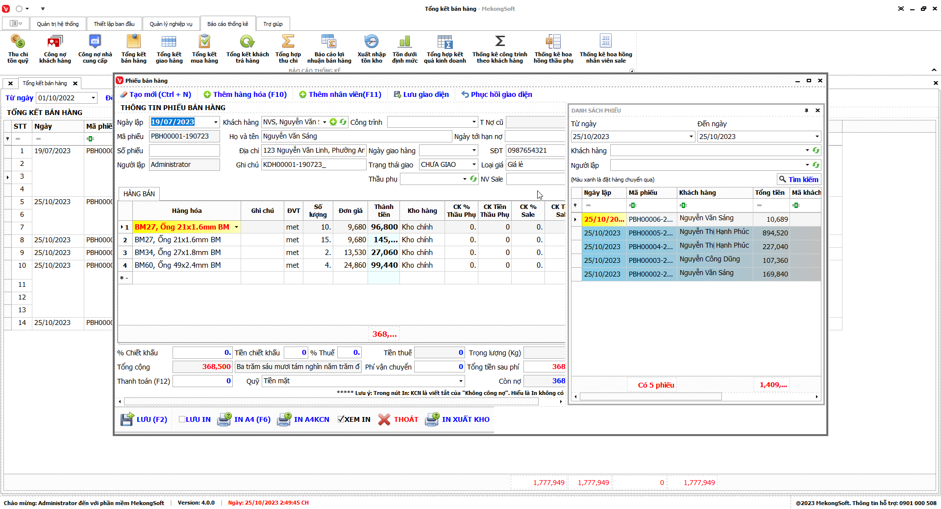Expand the Ngày lập date dropdown
This screenshot has width=941, height=509.
point(216,122)
